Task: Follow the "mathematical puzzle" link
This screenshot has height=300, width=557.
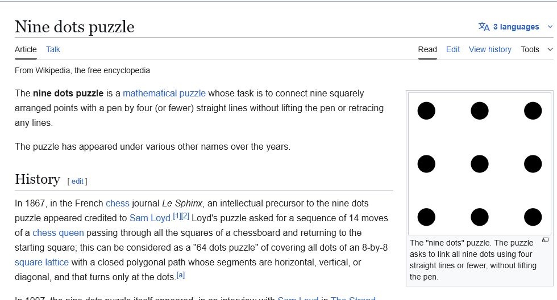Action: 164,93
